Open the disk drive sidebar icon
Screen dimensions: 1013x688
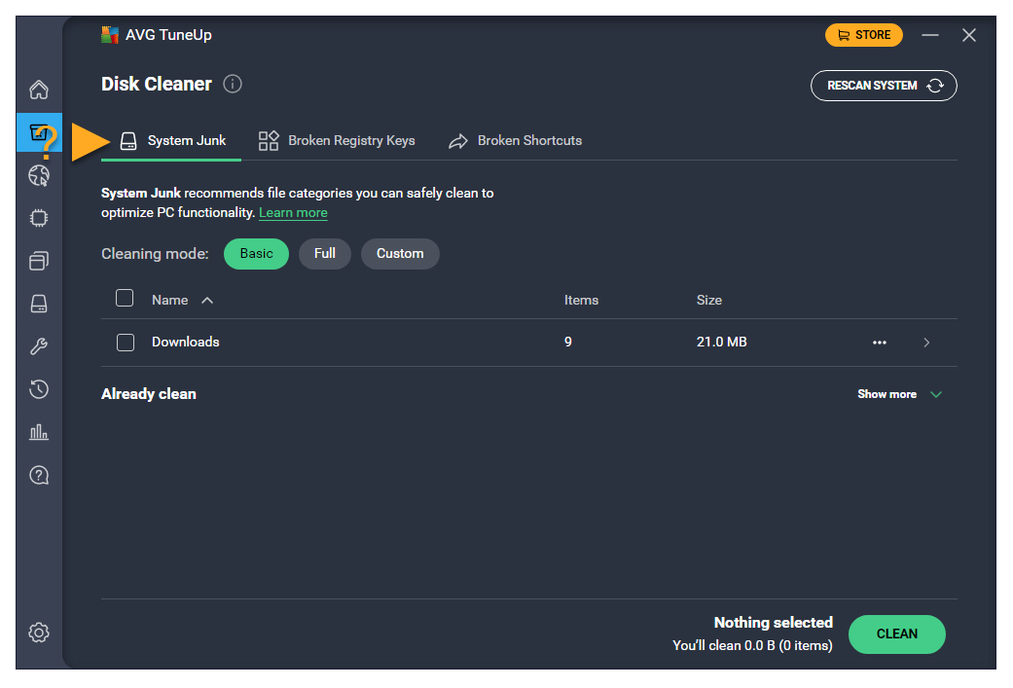(39, 304)
